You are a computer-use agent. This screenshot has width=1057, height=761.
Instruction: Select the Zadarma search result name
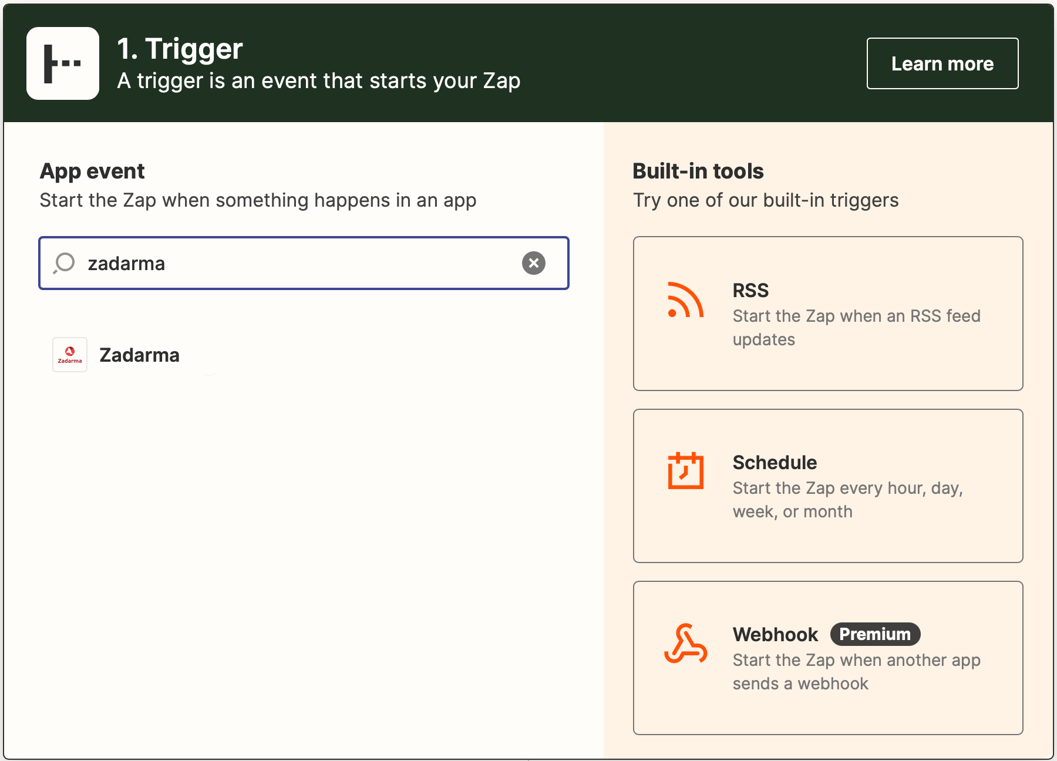pos(139,355)
